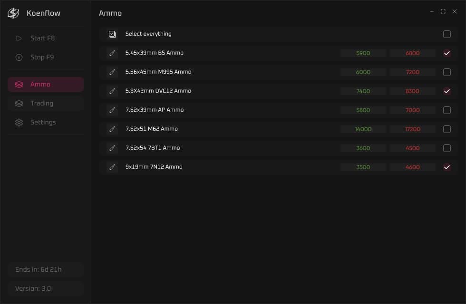Click the green 6000 price field
Screen dimensions: 466x304
[x=363, y=72]
